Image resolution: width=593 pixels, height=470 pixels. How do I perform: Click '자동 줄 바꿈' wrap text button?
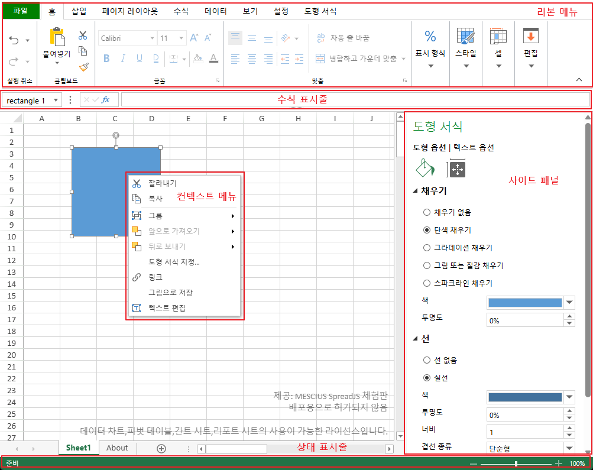click(x=343, y=38)
